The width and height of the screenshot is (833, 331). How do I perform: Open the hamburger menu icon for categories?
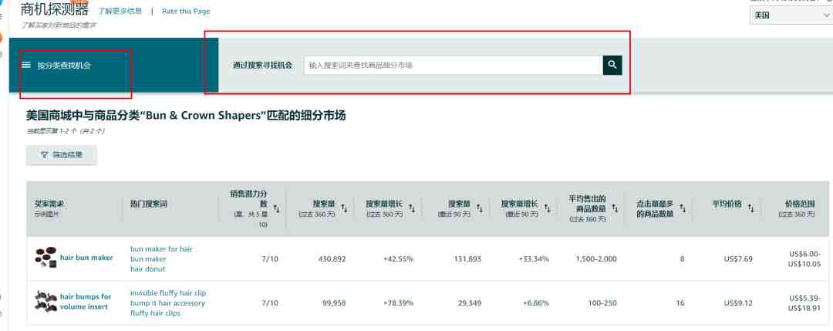26,65
